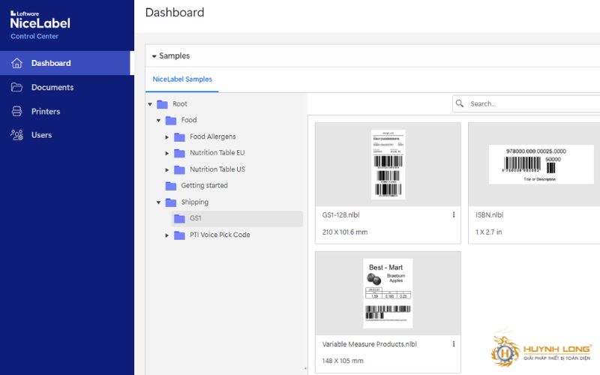Expand the PTI Voice Pick Code folder
Screen dimensions: 600x375
167,235
